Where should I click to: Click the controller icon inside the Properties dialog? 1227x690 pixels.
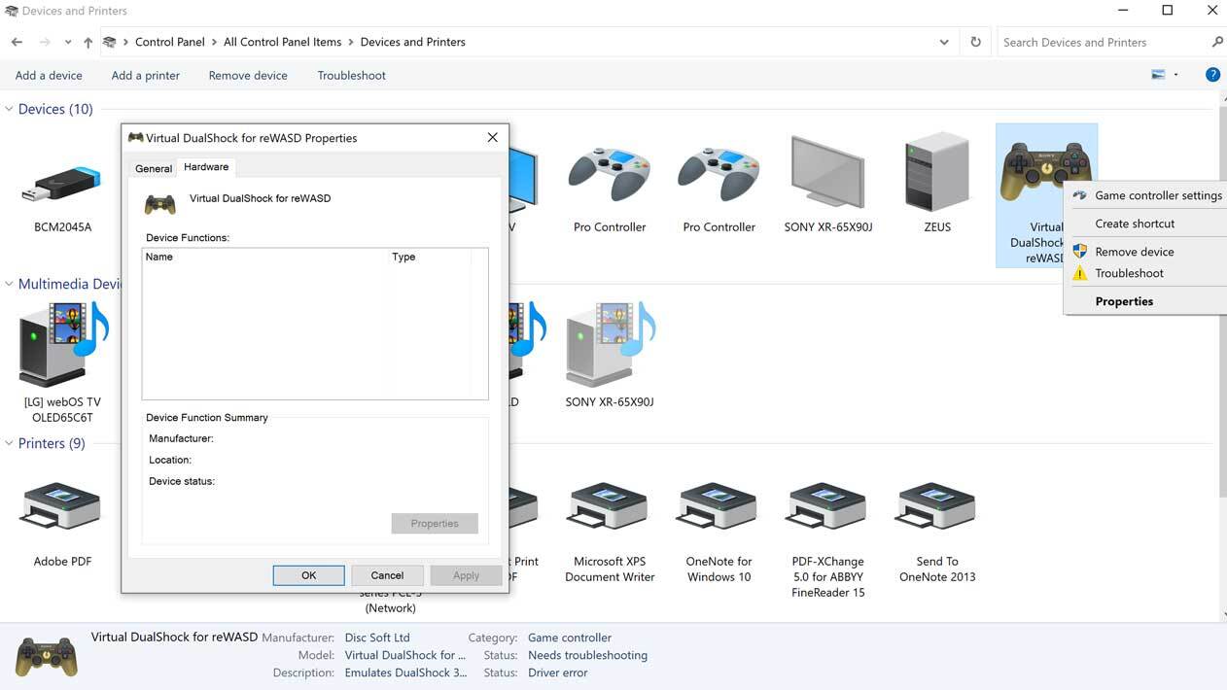(160, 203)
